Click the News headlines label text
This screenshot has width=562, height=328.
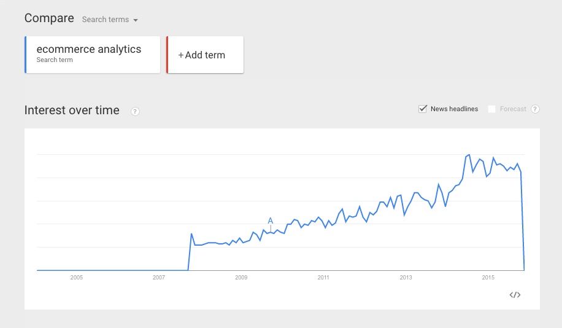click(454, 109)
